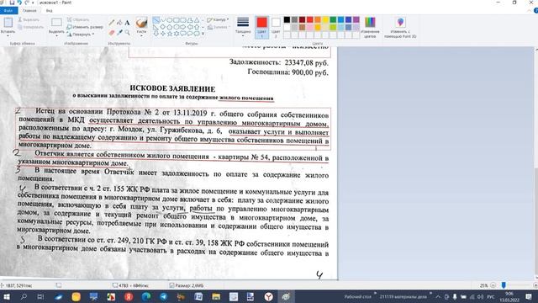Screen dimensions: 538x303
Task: Open the Thickness (Толщина) dropdown arrow
Action: [x=243, y=35]
